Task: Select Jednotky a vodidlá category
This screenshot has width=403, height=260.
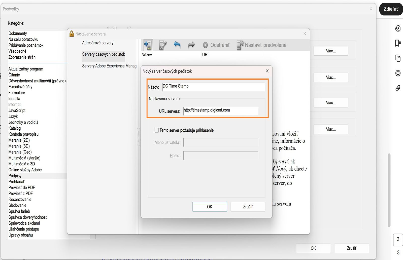Action: 23,122
